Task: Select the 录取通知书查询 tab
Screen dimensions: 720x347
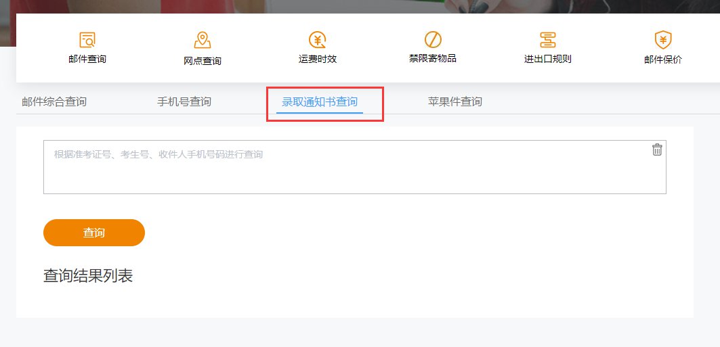Action: pyautogui.click(x=320, y=101)
